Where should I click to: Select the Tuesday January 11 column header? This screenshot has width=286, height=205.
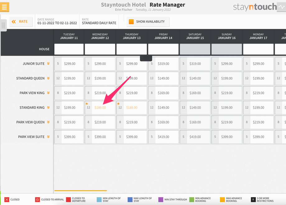click(69, 36)
